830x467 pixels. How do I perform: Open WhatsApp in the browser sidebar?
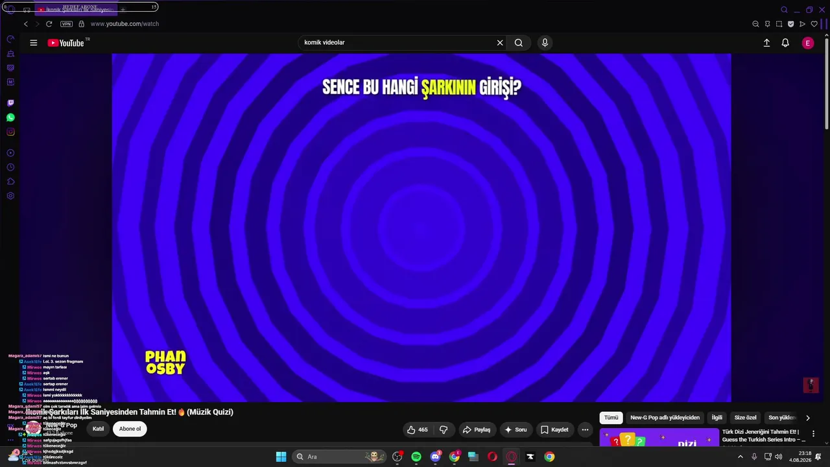click(x=10, y=117)
